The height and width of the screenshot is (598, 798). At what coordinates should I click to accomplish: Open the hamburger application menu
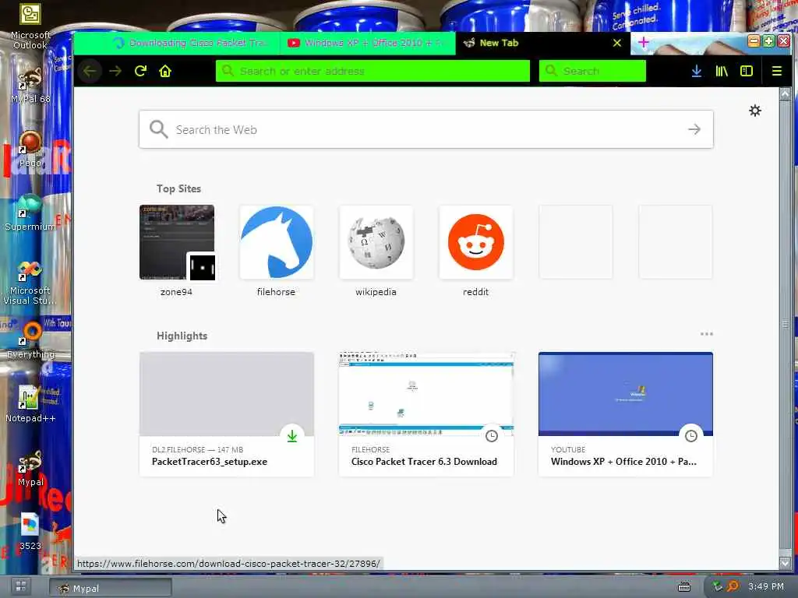(x=777, y=71)
